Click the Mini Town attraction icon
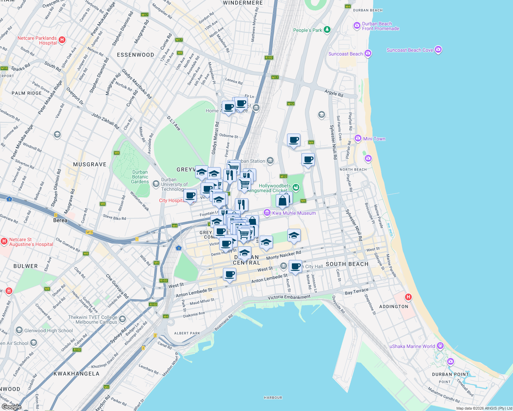This screenshot has height=411, width=513. pyautogui.click(x=358, y=139)
